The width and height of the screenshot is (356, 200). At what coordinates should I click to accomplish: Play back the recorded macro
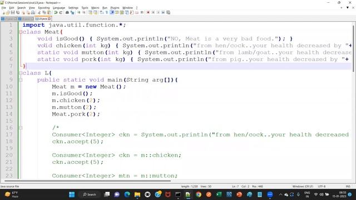[158, 12]
